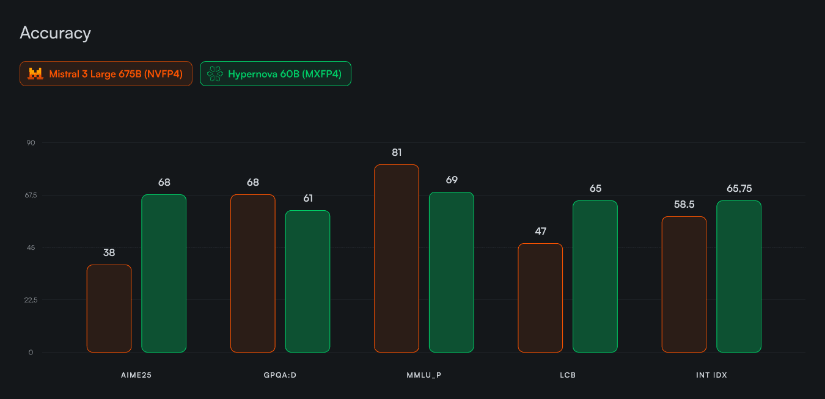Click the Mistral logo icon in legend
The image size is (825, 399).
pyautogui.click(x=35, y=74)
